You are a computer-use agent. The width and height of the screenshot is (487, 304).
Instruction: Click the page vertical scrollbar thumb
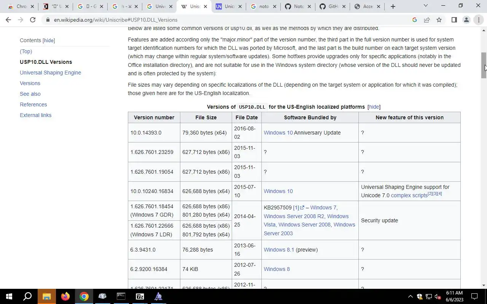(484, 65)
